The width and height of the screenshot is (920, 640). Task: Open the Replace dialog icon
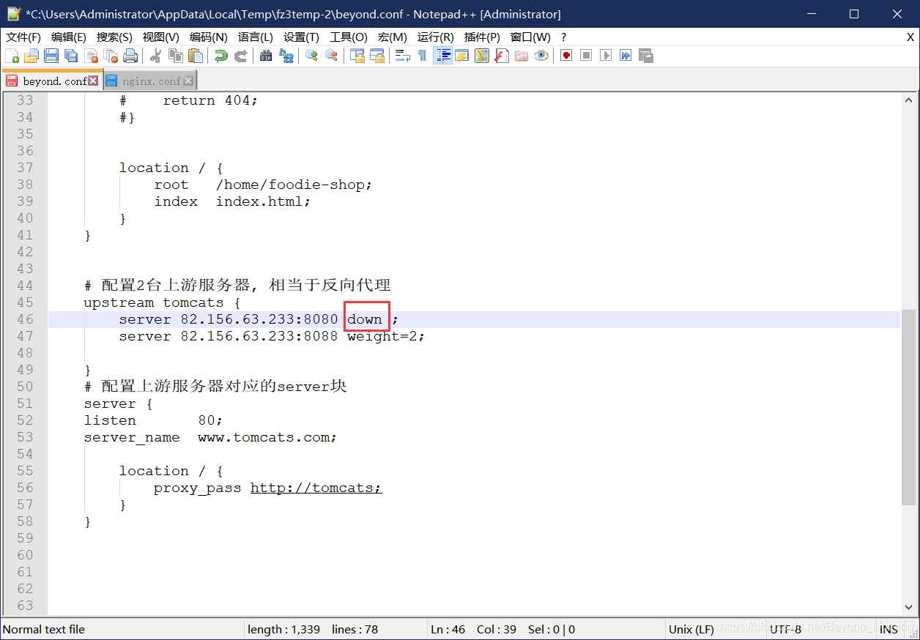tap(286, 56)
